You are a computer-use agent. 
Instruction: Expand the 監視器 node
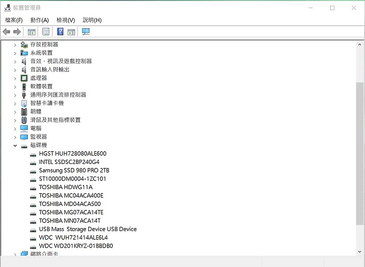[x=15, y=137]
